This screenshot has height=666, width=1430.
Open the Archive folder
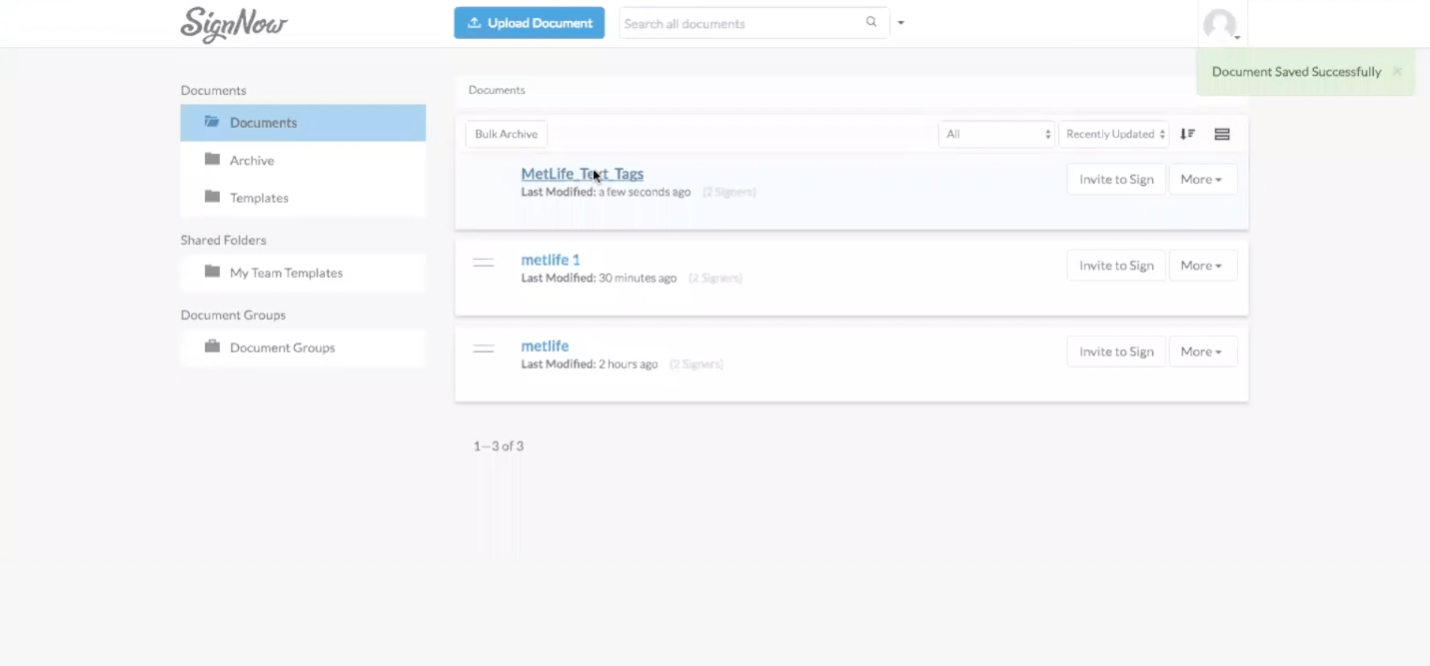click(x=252, y=160)
